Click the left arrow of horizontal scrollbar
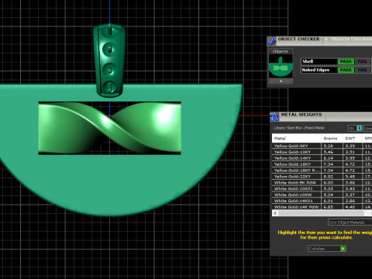The width and height of the screenshot is (372, 279). (x=275, y=213)
